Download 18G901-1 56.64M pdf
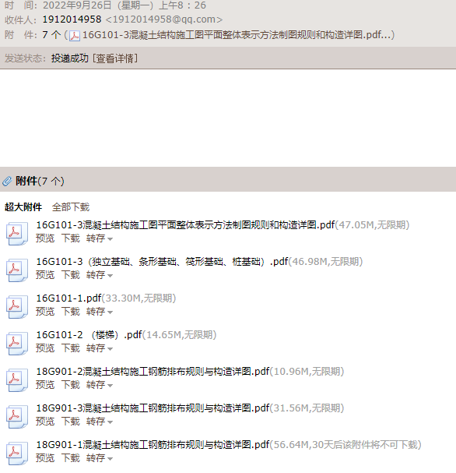 (x=71, y=458)
